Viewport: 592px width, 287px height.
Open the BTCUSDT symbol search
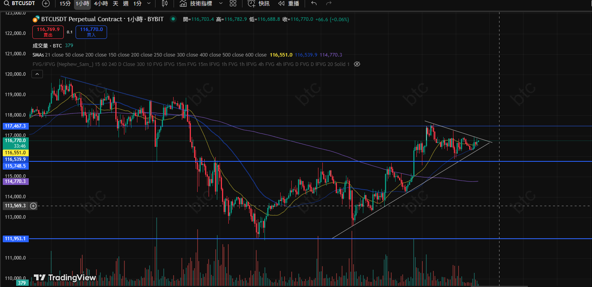(20, 4)
